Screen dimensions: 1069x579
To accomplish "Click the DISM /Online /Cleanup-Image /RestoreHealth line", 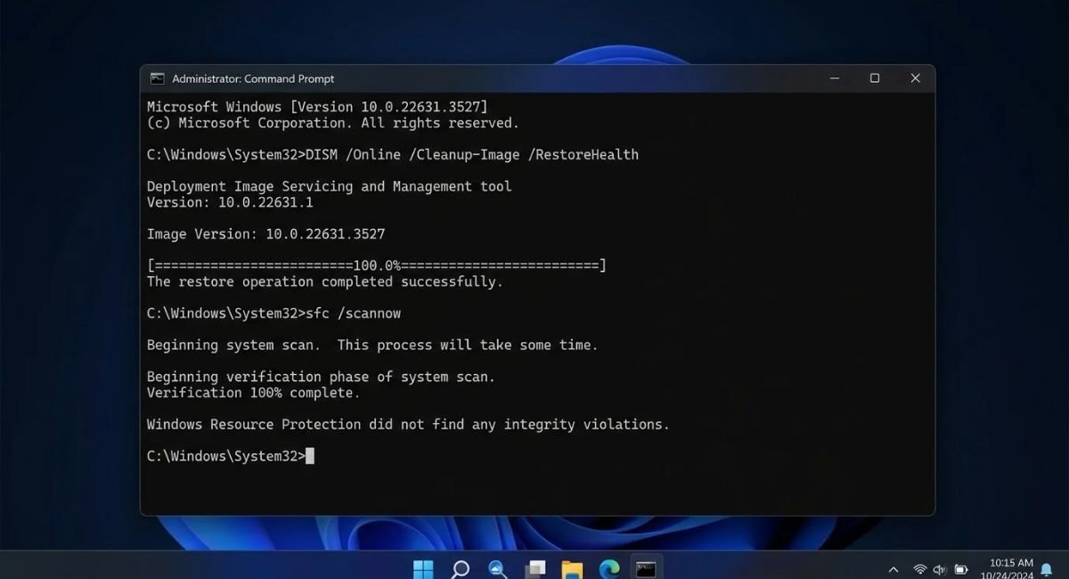I will click(393, 154).
